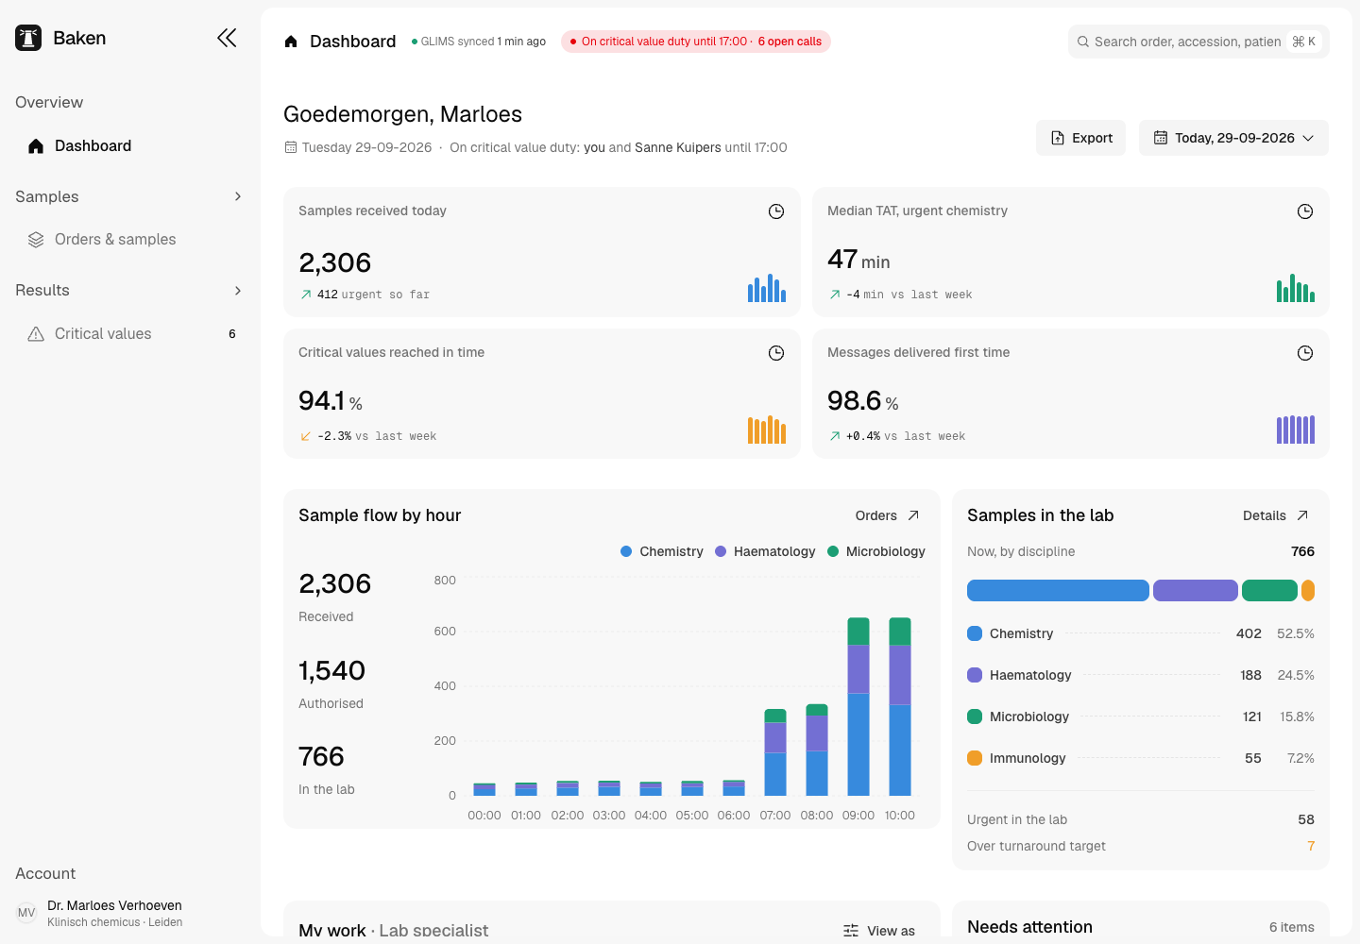The image size is (1360, 944).
Task: Open the View as options for My work
Action: click(x=879, y=931)
